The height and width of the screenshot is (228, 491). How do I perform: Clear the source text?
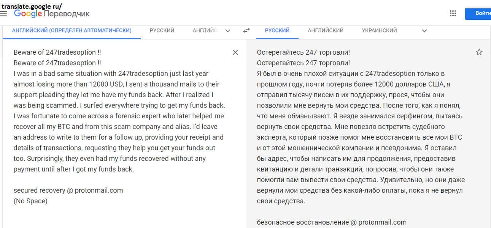click(235, 52)
